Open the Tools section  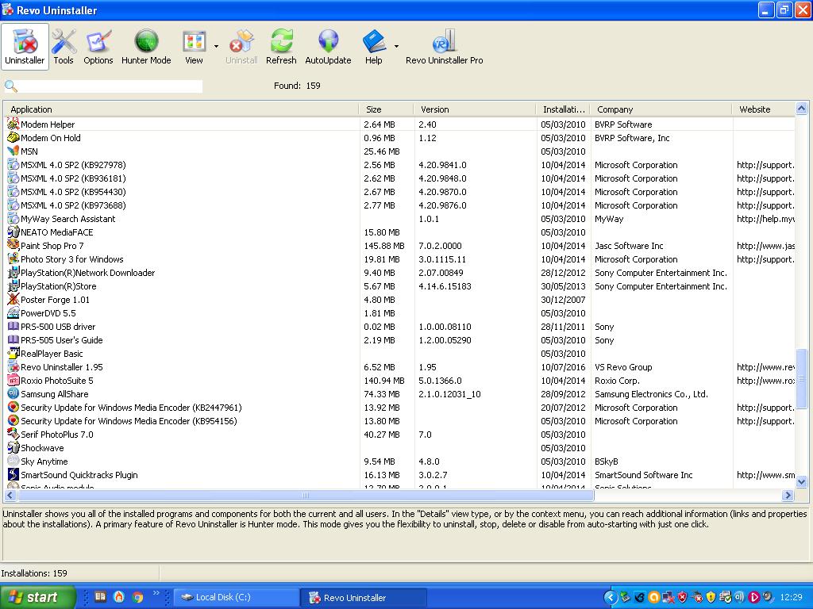point(64,47)
